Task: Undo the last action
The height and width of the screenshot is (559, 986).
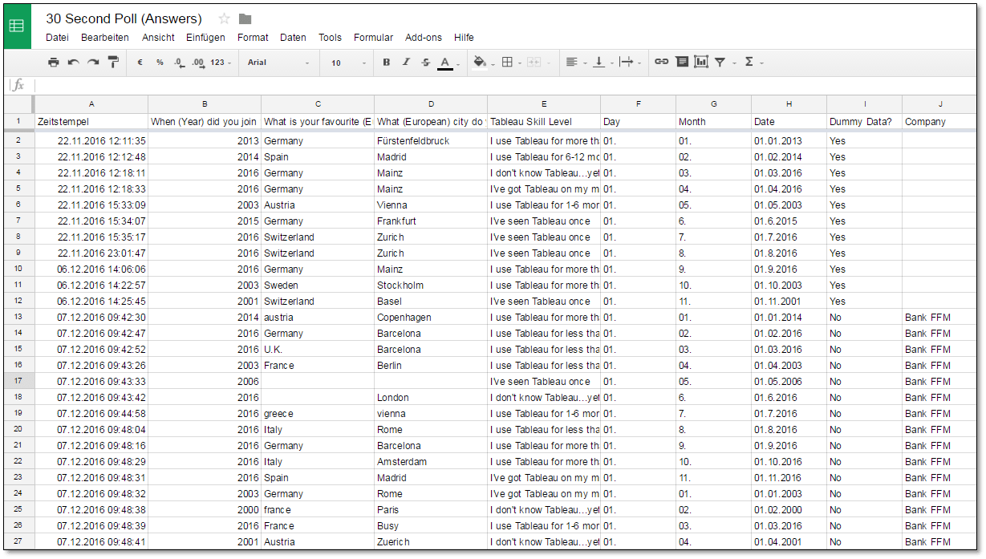Action: (73, 62)
